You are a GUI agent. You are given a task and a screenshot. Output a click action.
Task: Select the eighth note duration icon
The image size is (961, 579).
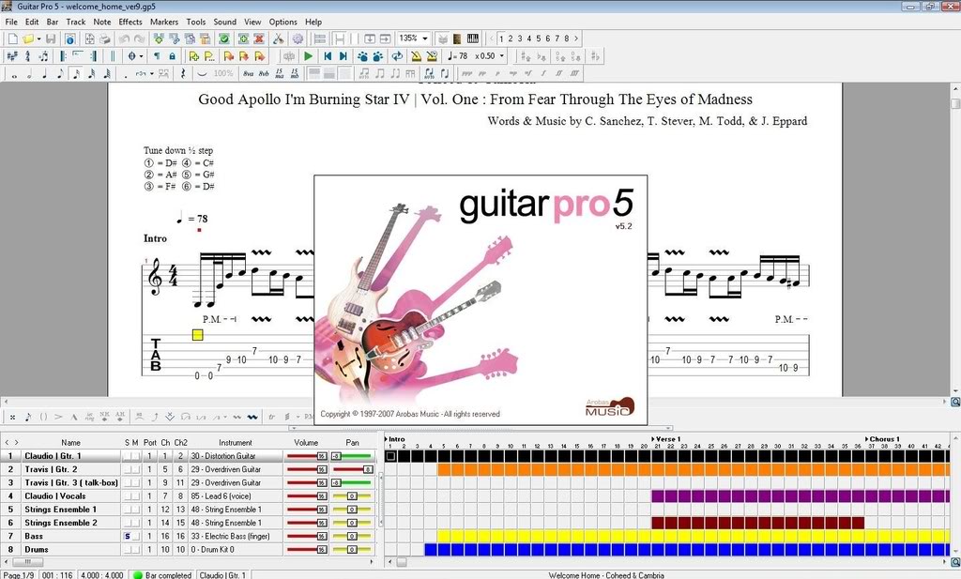click(59, 73)
